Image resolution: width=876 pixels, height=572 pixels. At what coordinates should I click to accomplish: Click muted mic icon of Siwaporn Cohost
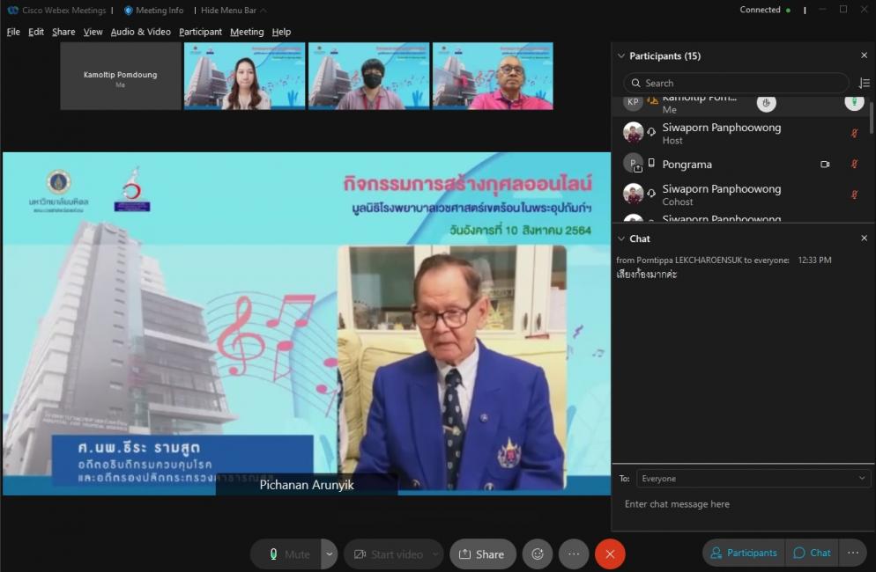coord(854,194)
